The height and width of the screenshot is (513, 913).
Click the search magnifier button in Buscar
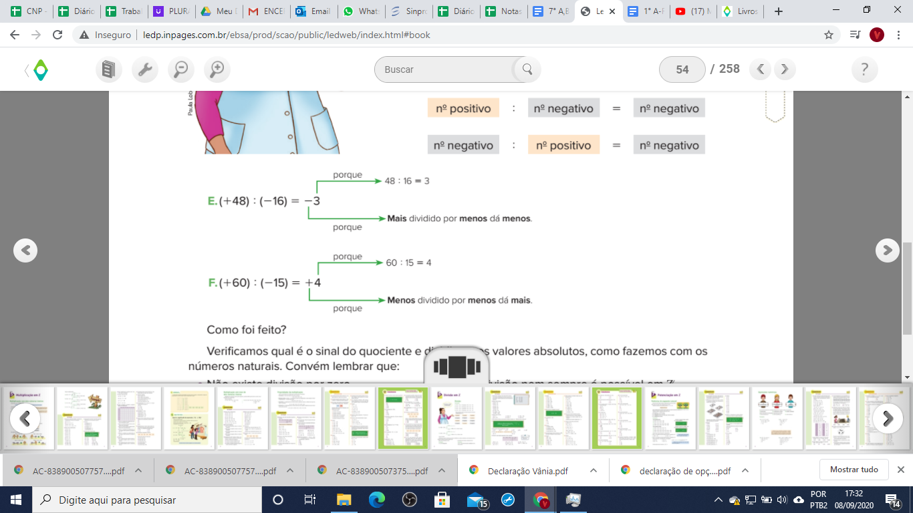(527, 69)
